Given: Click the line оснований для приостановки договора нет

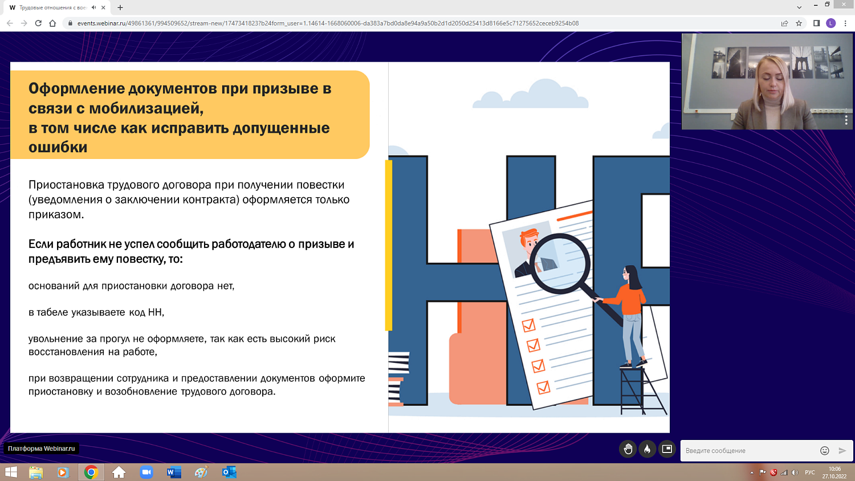Looking at the screenshot, I should pos(132,286).
